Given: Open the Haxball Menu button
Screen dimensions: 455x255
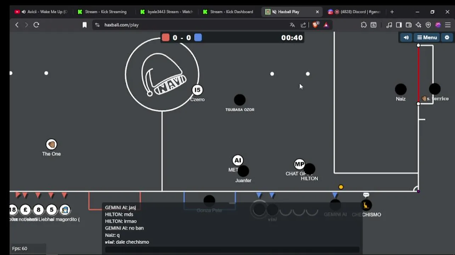Looking at the screenshot, I should click(x=427, y=38).
